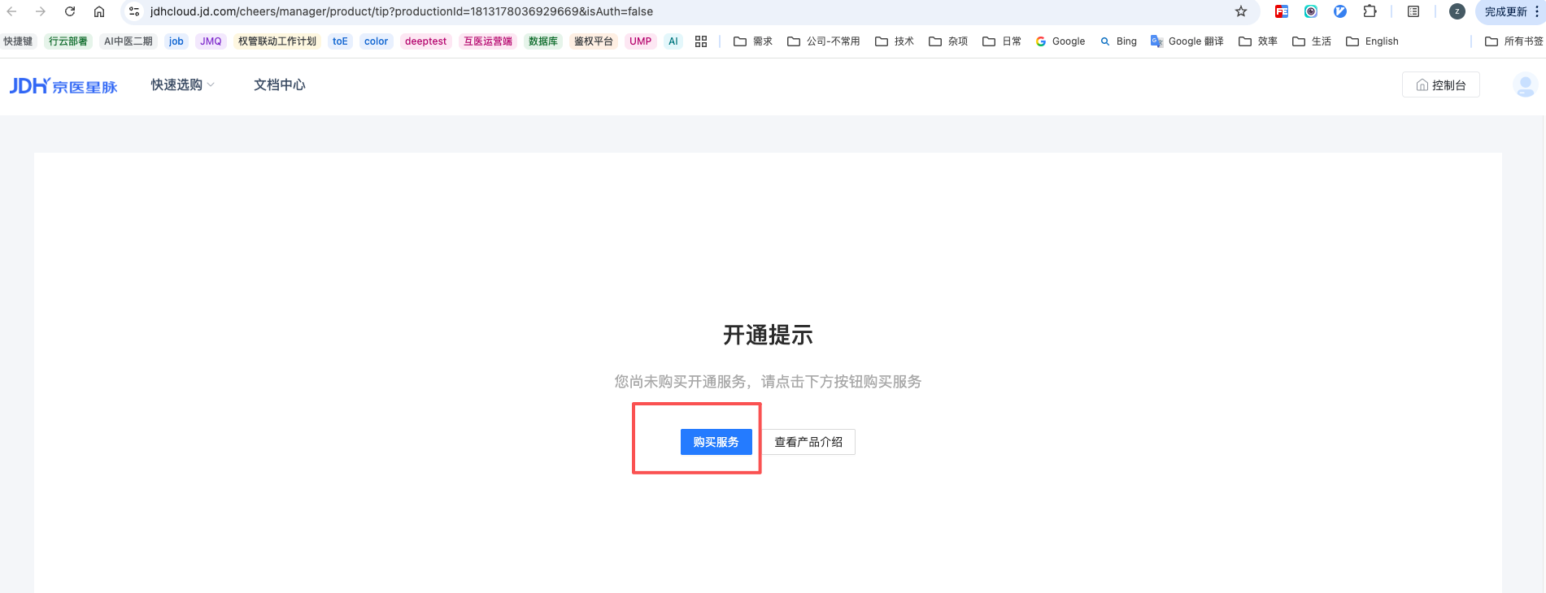Click the user avatar icon

[1525, 85]
